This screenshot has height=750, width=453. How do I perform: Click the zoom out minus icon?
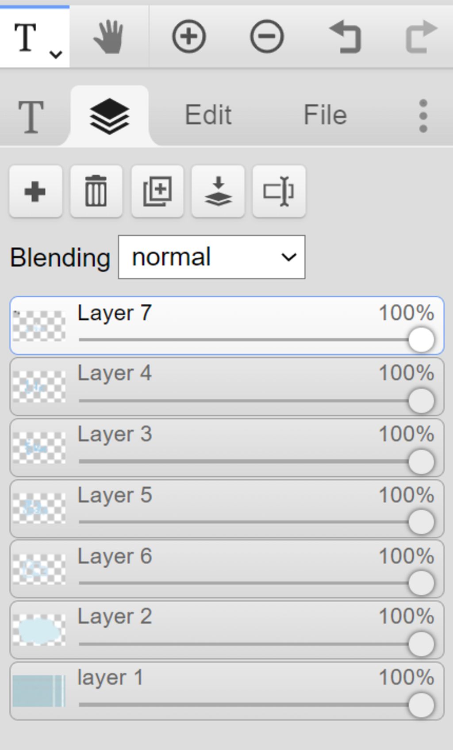(267, 36)
